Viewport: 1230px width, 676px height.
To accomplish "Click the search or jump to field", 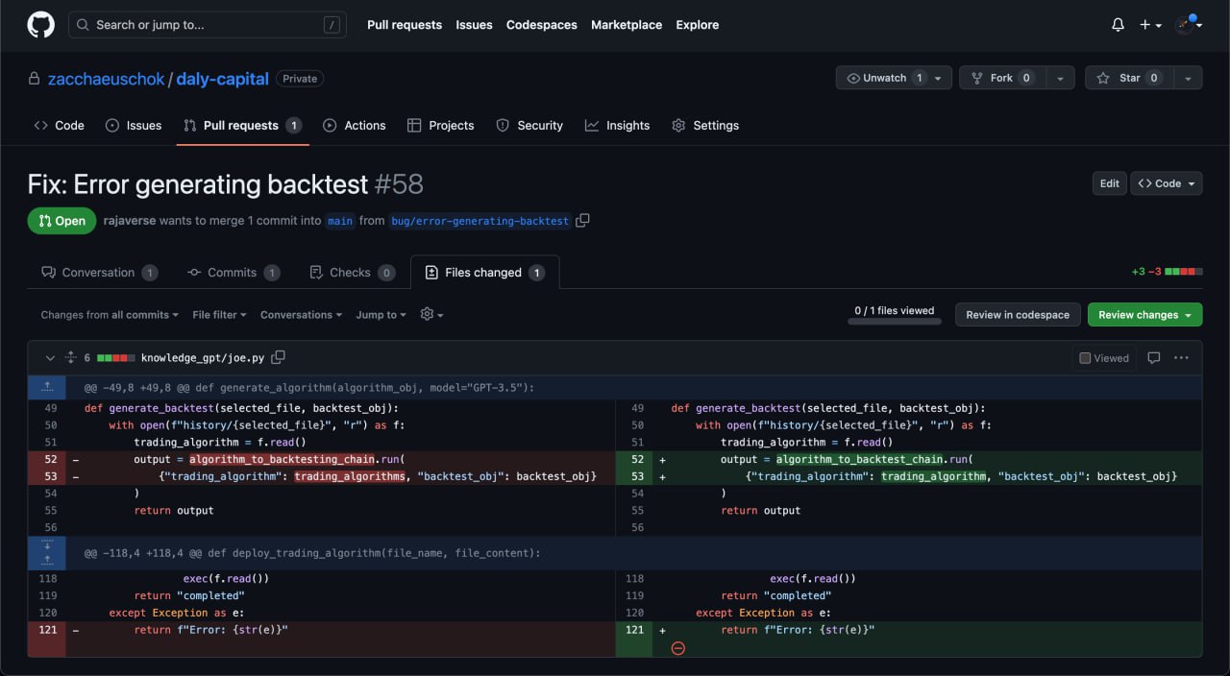I will [x=208, y=25].
